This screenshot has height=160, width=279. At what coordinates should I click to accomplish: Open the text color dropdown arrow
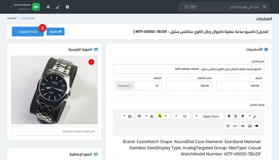tap(166, 116)
